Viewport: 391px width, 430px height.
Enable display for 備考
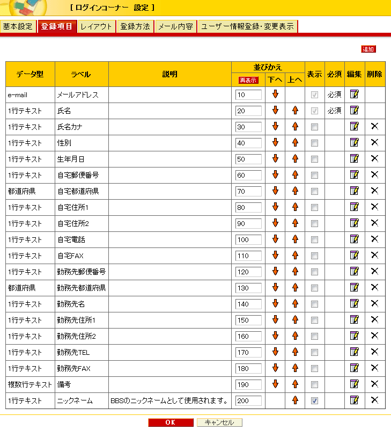point(314,384)
